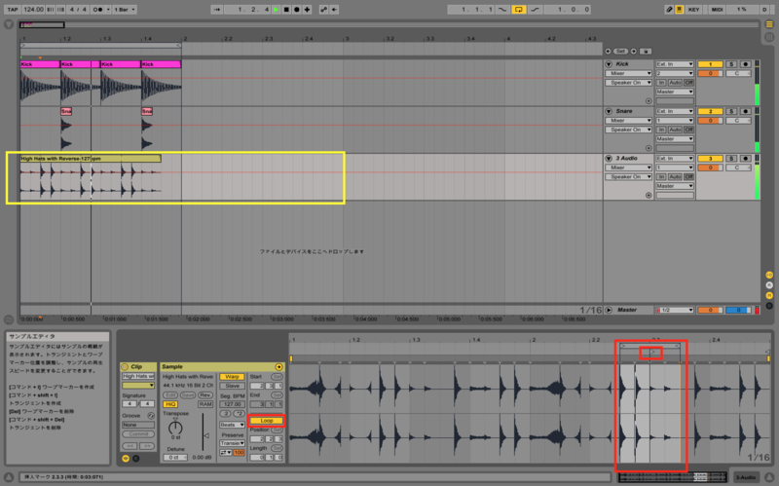Click the global Record button in transport
This screenshot has height=486, width=779.
pos(297,10)
